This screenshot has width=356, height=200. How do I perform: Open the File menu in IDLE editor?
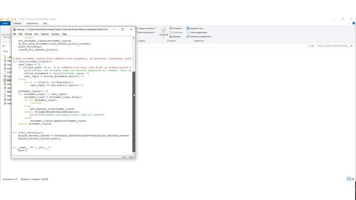click(14, 34)
